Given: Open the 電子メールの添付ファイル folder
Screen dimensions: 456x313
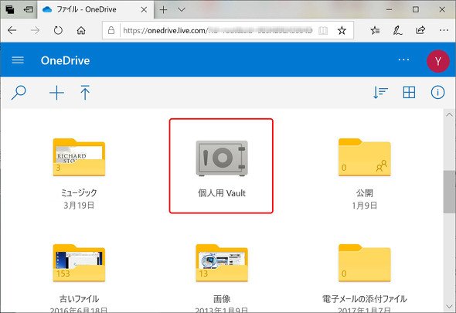Looking at the screenshot, I should click(x=364, y=264).
